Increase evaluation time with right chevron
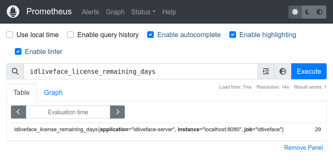 [118, 112]
